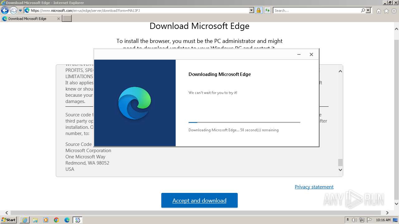Close the Download Microsoft Edge tab
Image resolution: width=399 pixels, height=224 pixels.
(59, 19)
